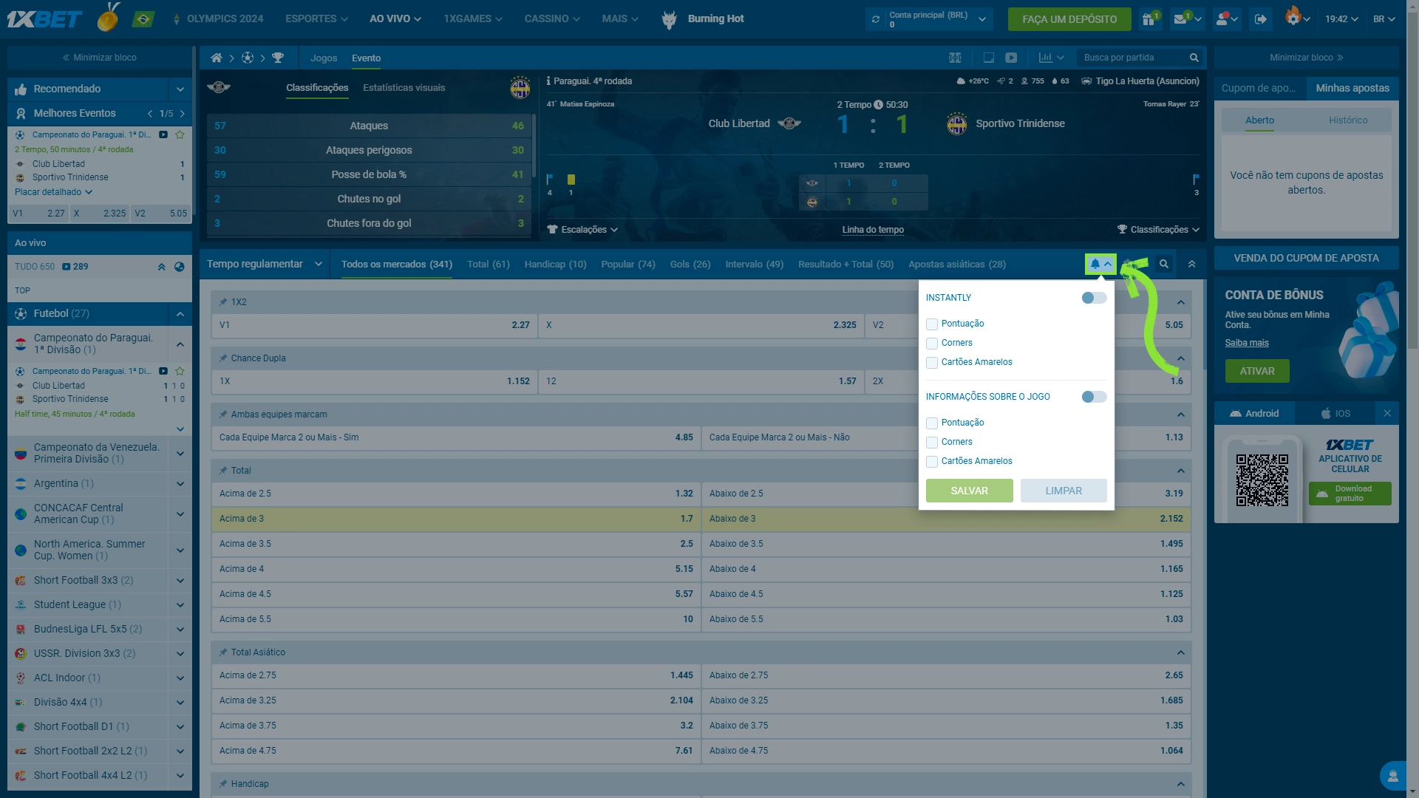
Task: Click the globe icon in Ao vivo
Action: click(179, 267)
